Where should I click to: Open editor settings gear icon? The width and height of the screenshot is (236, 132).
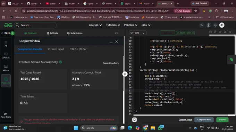point(220,32)
